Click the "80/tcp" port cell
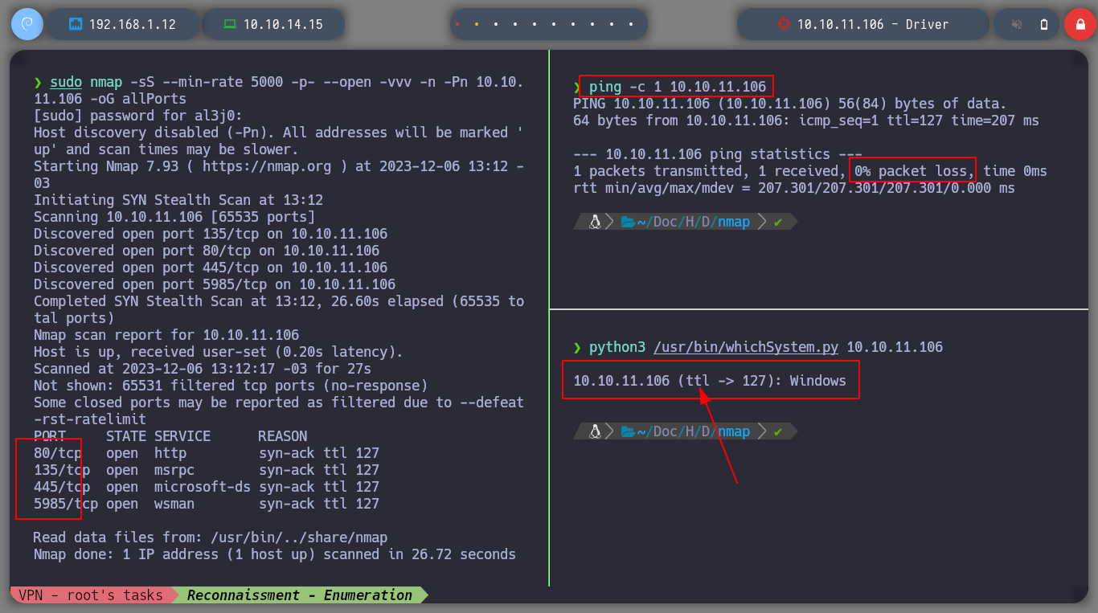 click(x=58, y=453)
